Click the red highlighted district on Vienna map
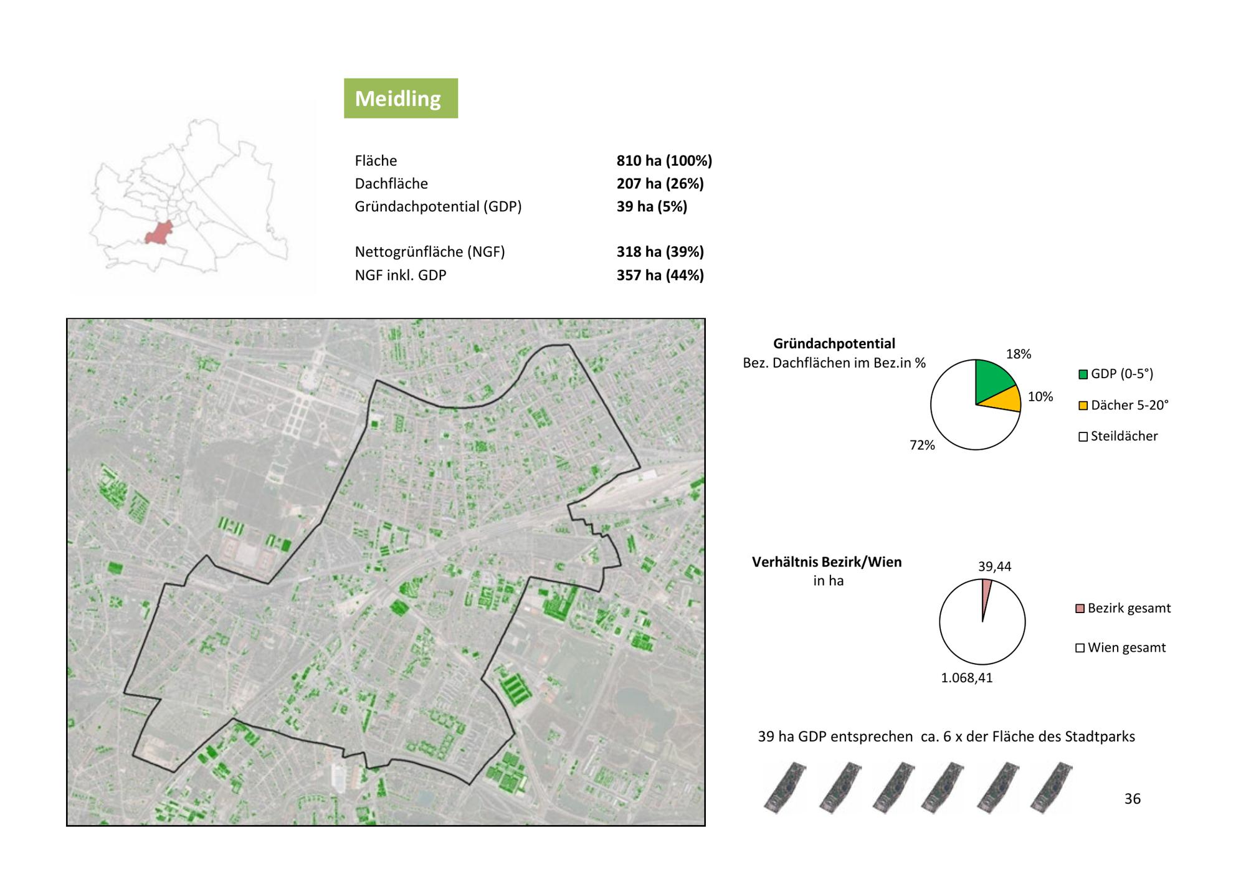Screen dimensions: 1246x881 pyautogui.click(x=159, y=233)
